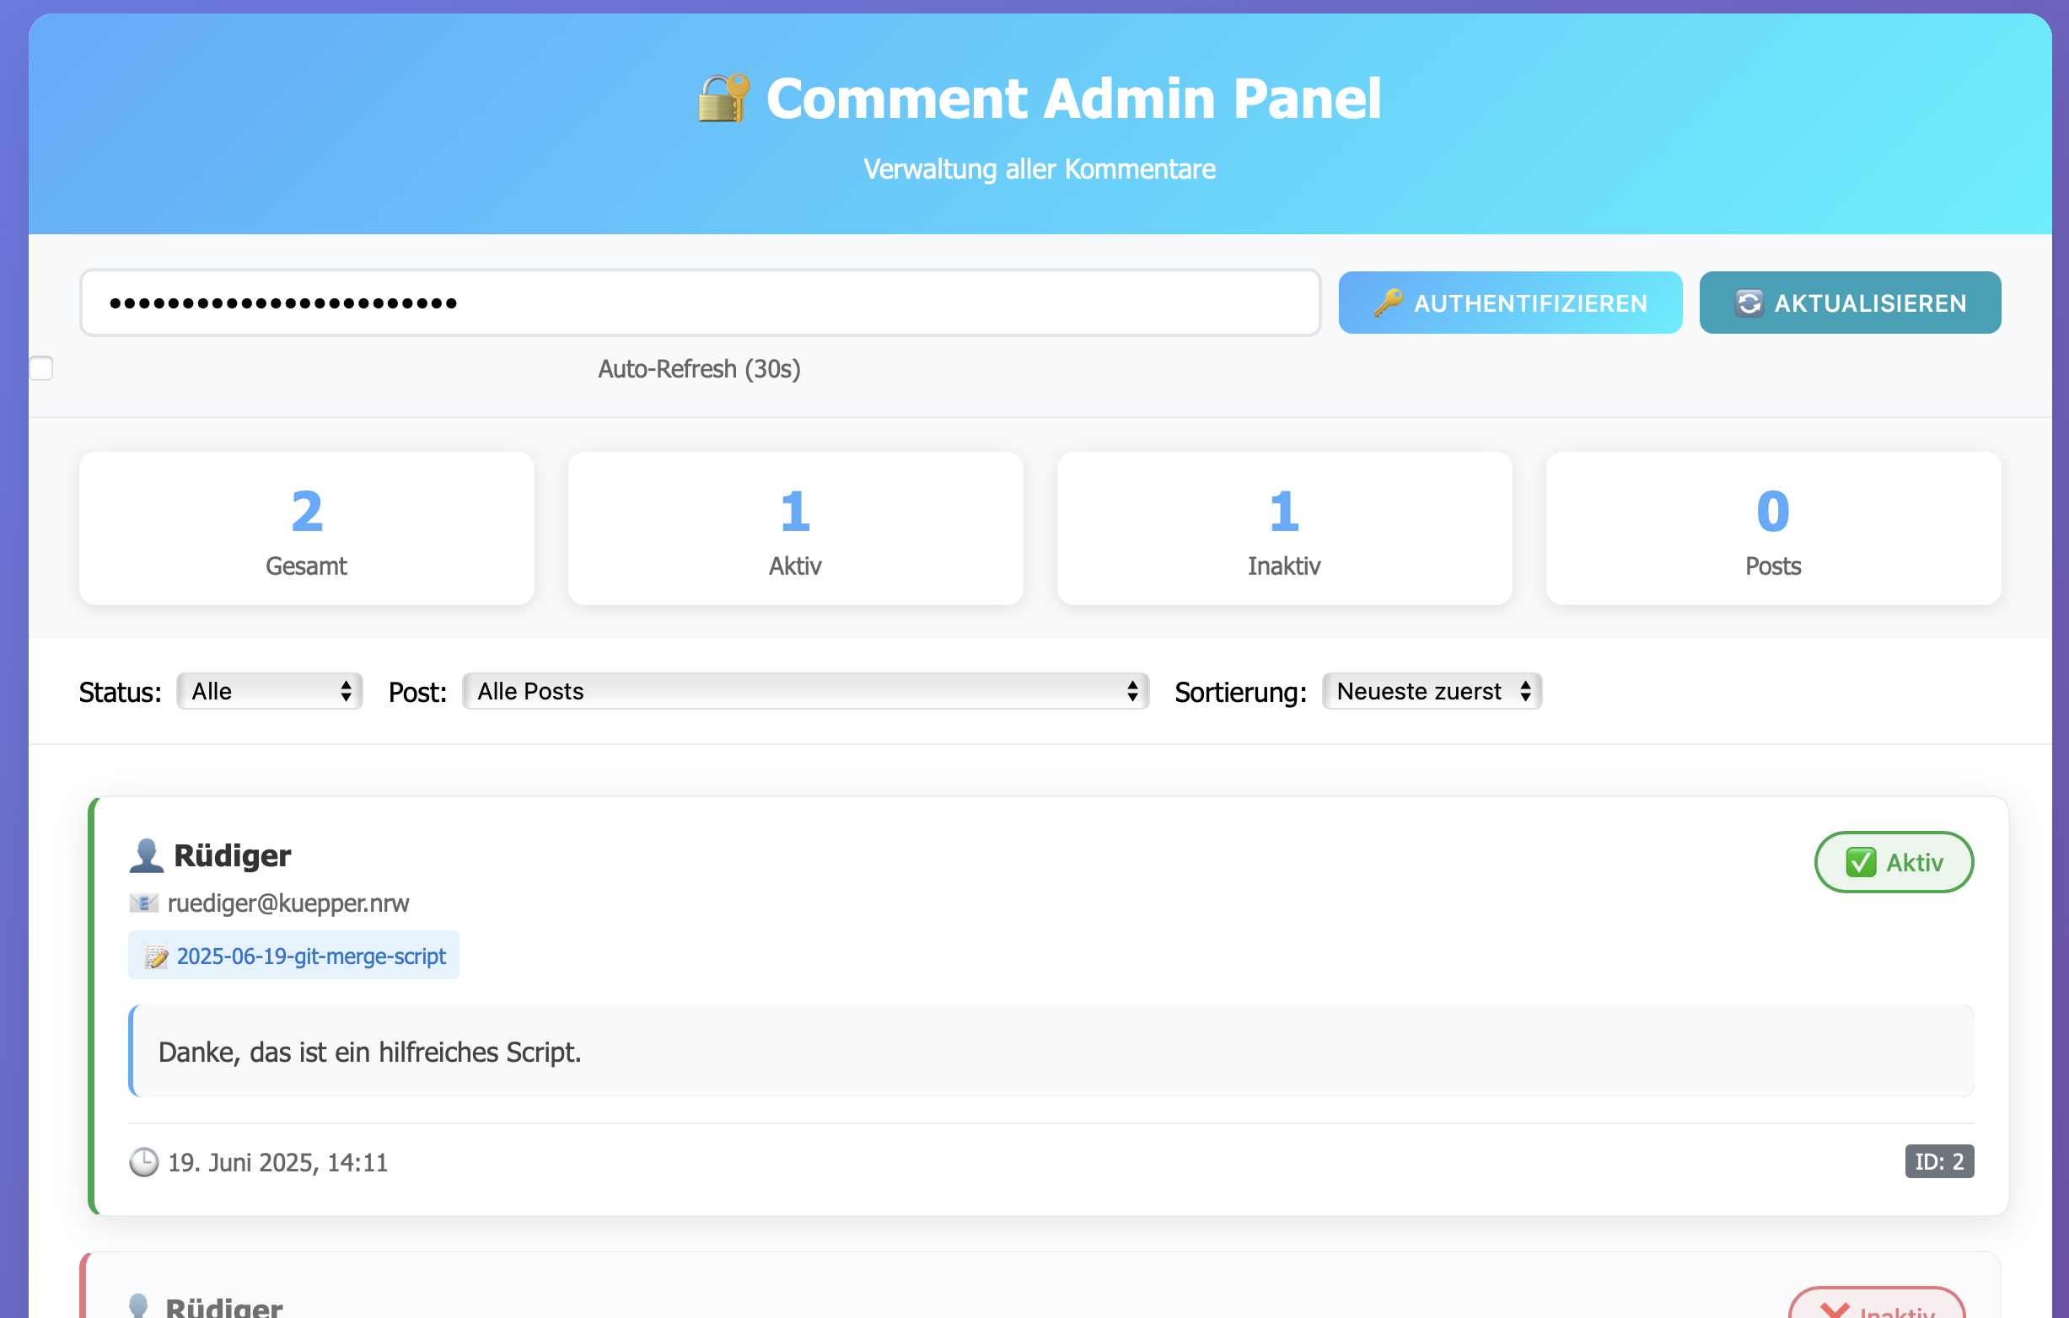Toggle the green Aktiv status badge
2069x1318 pixels.
1894,862
